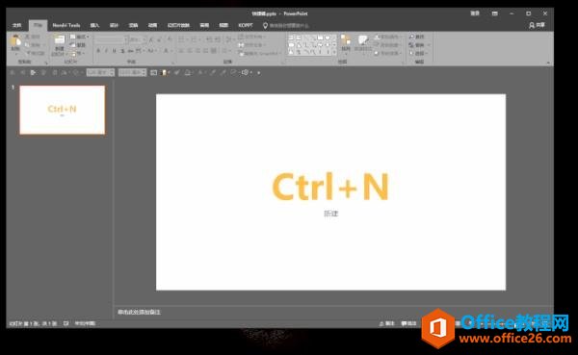The image size is (578, 355).
Task: Click the Paste icon in the clipboard group
Action: click(x=15, y=40)
